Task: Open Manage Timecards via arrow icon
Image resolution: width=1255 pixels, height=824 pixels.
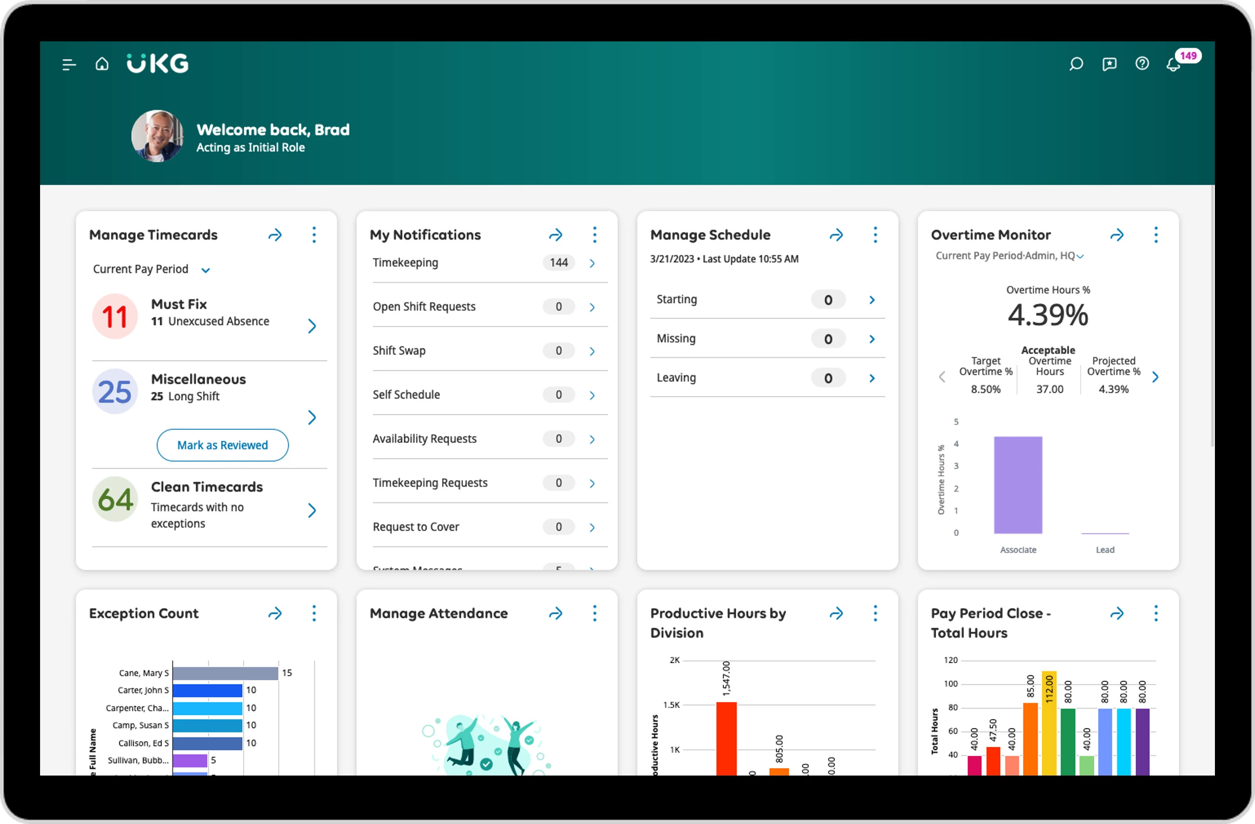Action: point(275,235)
